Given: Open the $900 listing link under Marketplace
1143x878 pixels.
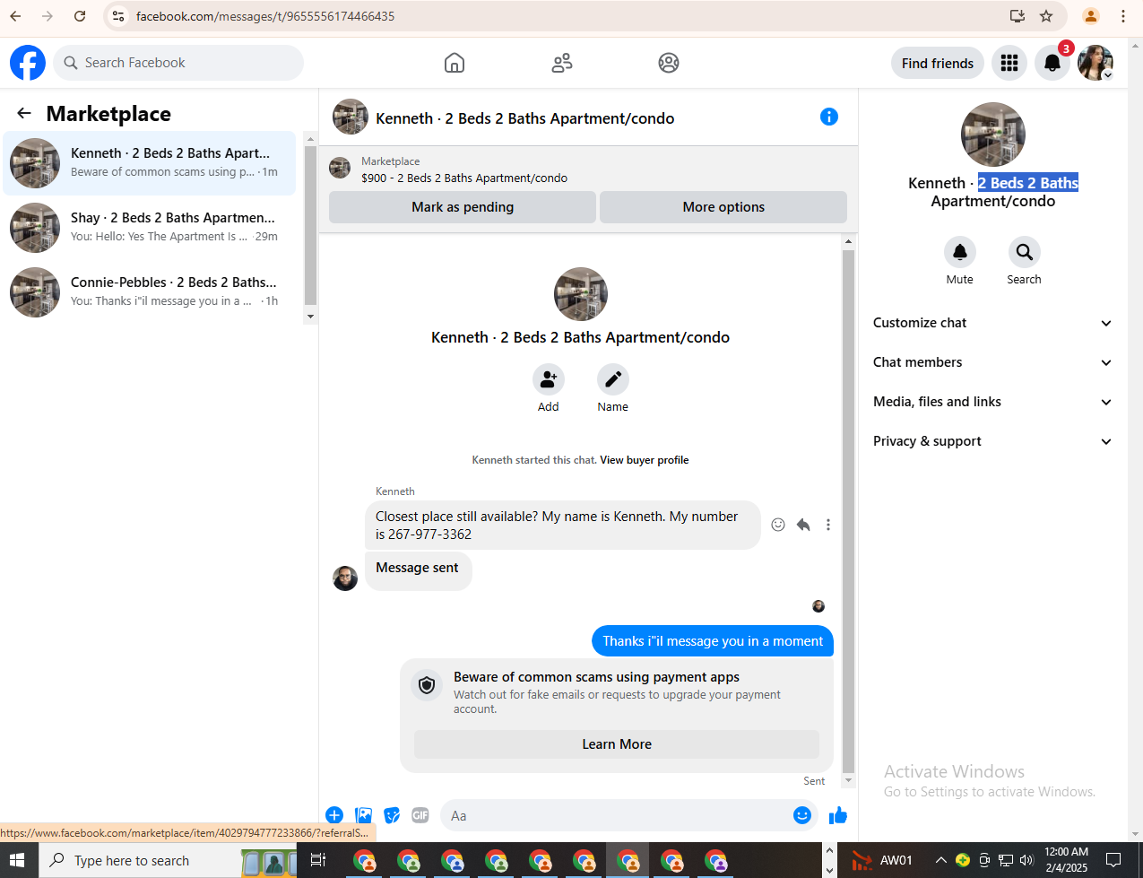Looking at the screenshot, I should (464, 178).
